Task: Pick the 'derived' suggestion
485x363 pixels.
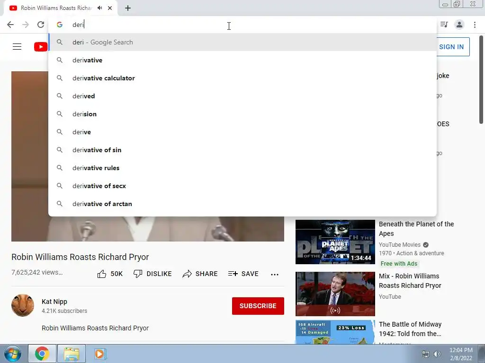Action: tap(242, 96)
